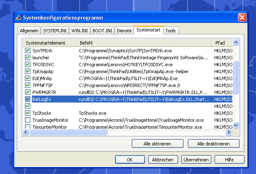
Task: Disable the TPOSDSVC startup entry
Action: 27,64
